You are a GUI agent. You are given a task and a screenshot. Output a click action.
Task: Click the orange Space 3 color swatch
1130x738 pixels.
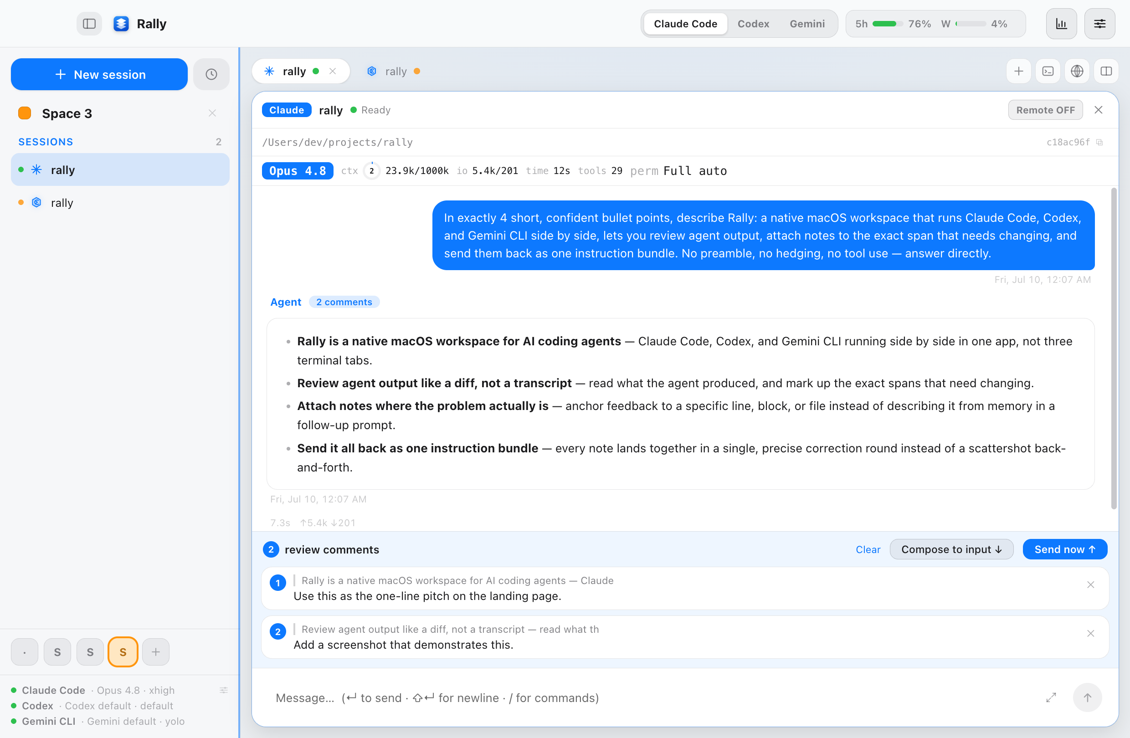(x=25, y=113)
